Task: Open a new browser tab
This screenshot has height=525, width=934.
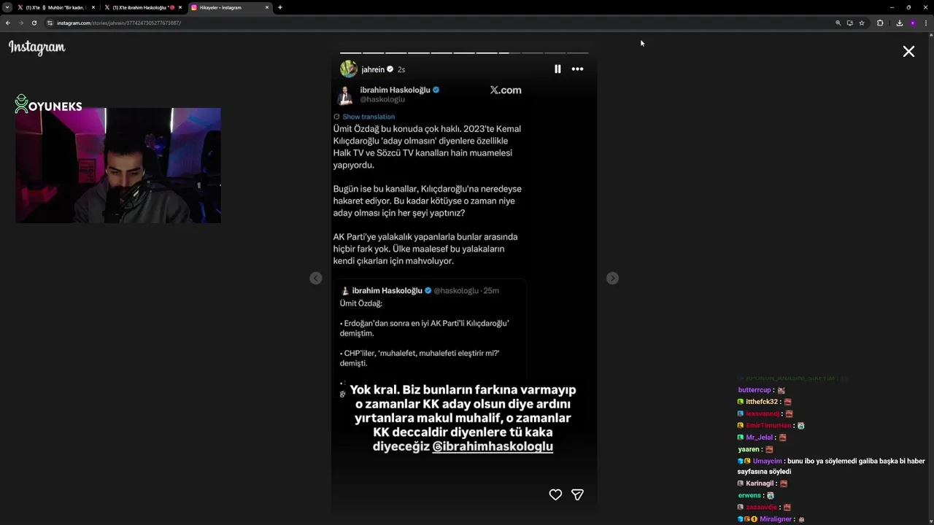Action: pyautogui.click(x=280, y=7)
